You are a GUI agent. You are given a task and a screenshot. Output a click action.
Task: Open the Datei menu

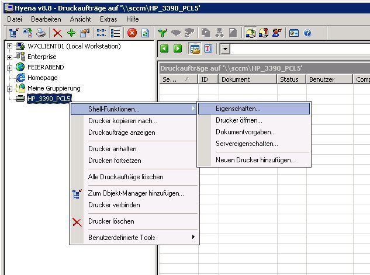click(x=15, y=19)
